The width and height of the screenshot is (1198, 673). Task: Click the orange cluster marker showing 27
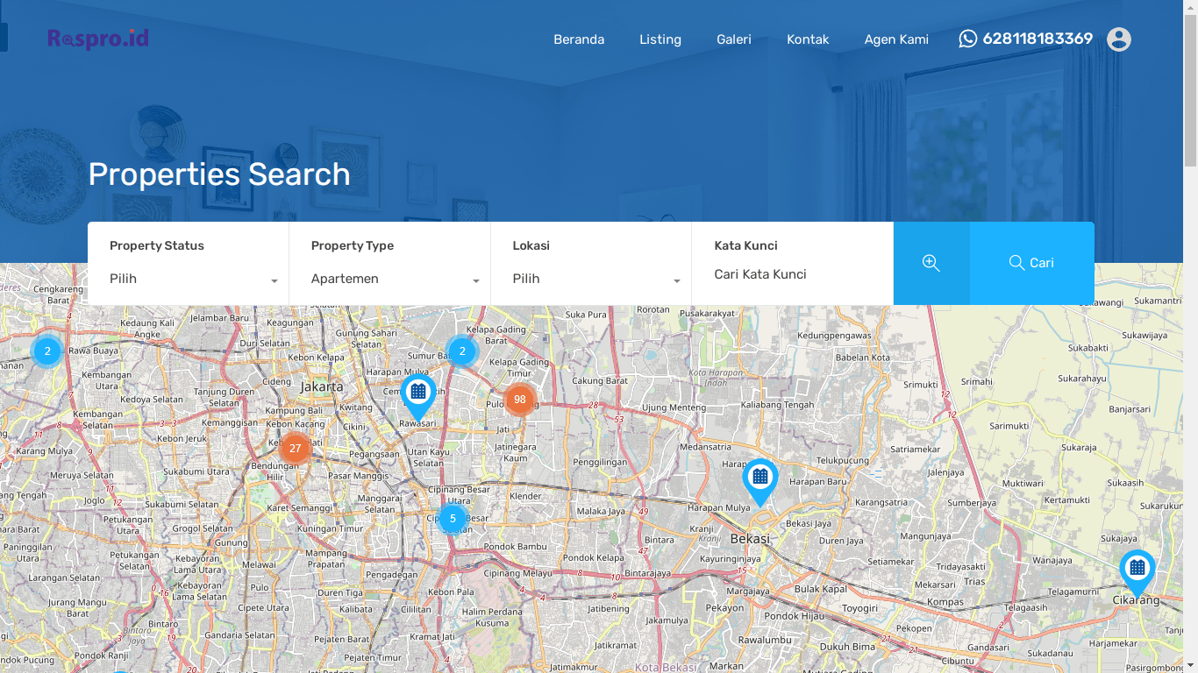(295, 449)
